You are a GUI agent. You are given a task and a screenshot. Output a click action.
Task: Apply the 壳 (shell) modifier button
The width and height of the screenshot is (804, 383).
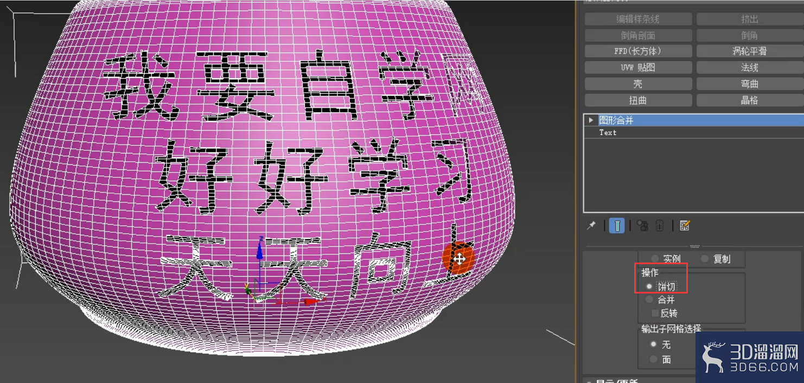pos(638,84)
